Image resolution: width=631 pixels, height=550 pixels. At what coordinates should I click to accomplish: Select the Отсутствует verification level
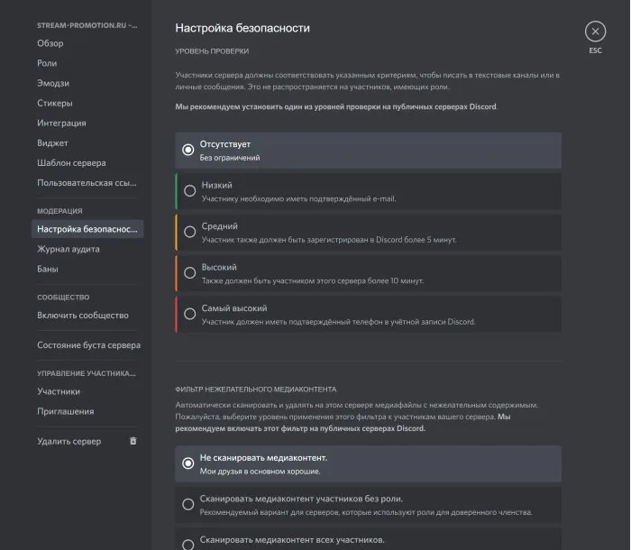coord(368,151)
